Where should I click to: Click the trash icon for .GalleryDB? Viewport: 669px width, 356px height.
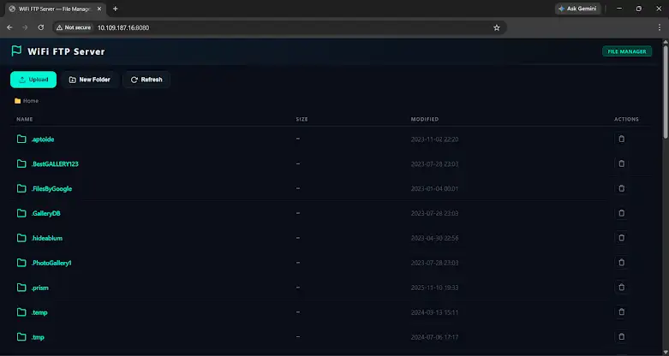click(x=621, y=213)
